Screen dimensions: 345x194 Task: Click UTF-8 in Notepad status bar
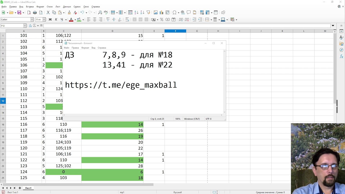coord(209,119)
